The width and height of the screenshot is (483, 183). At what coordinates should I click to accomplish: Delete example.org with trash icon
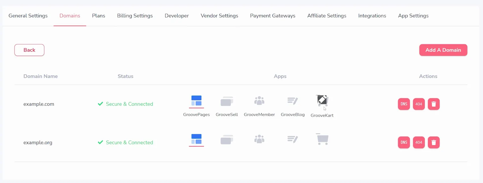point(434,142)
